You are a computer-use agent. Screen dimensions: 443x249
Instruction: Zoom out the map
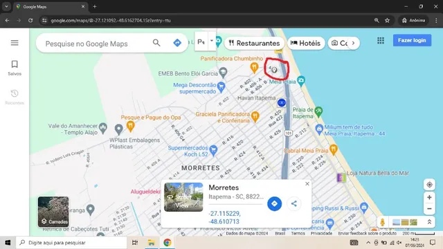click(429, 209)
